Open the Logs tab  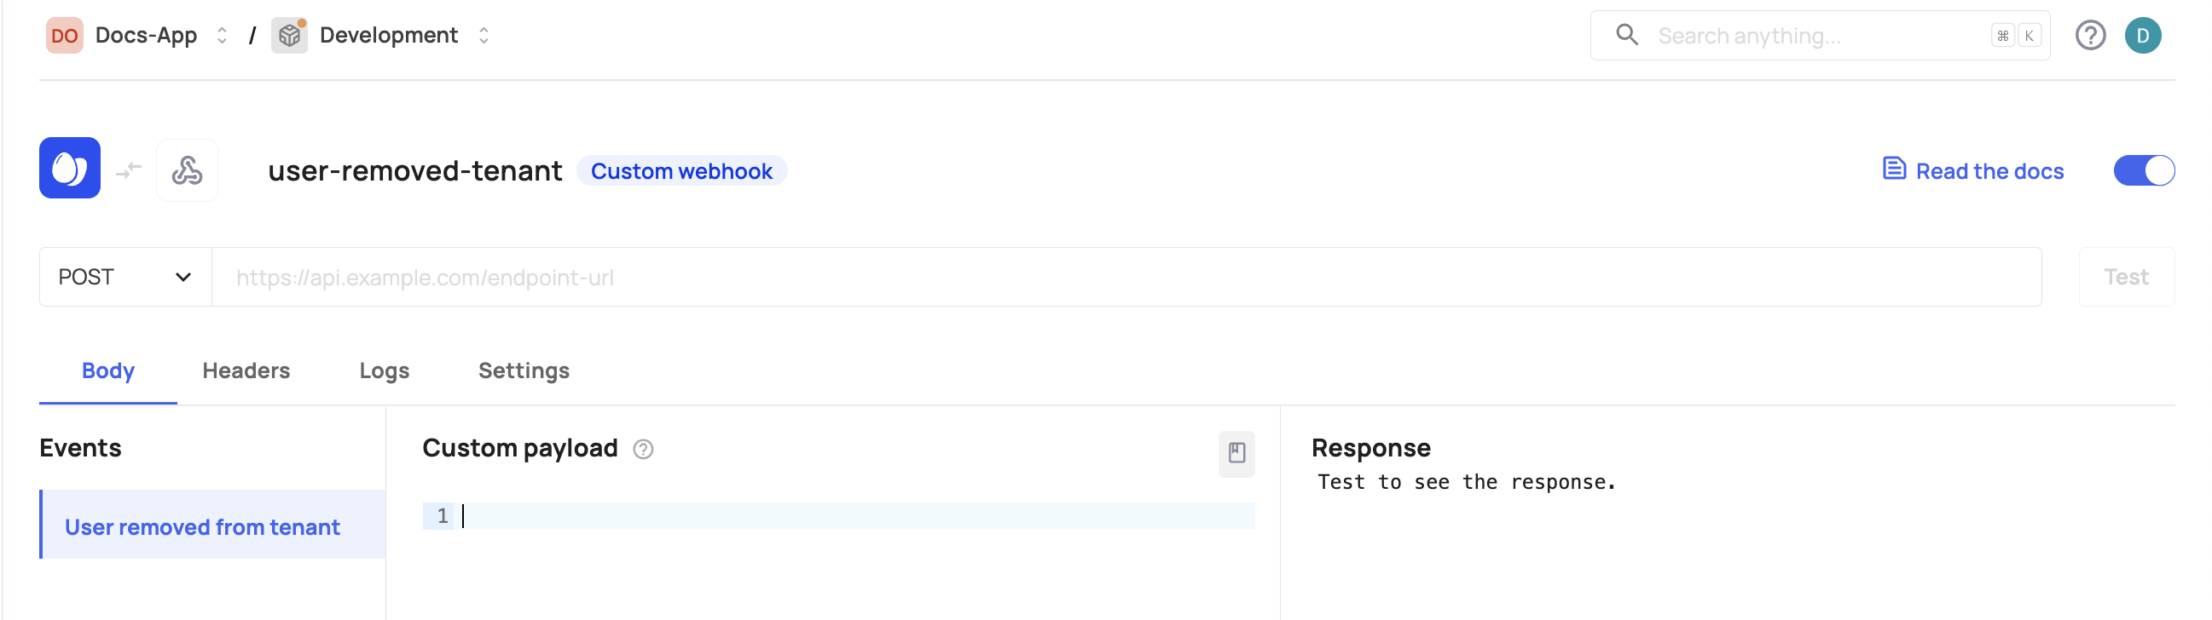click(384, 370)
